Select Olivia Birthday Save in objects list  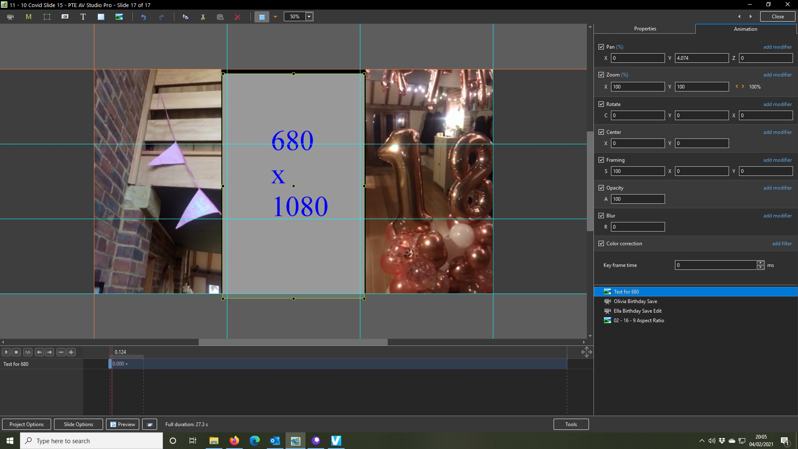tap(635, 301)
